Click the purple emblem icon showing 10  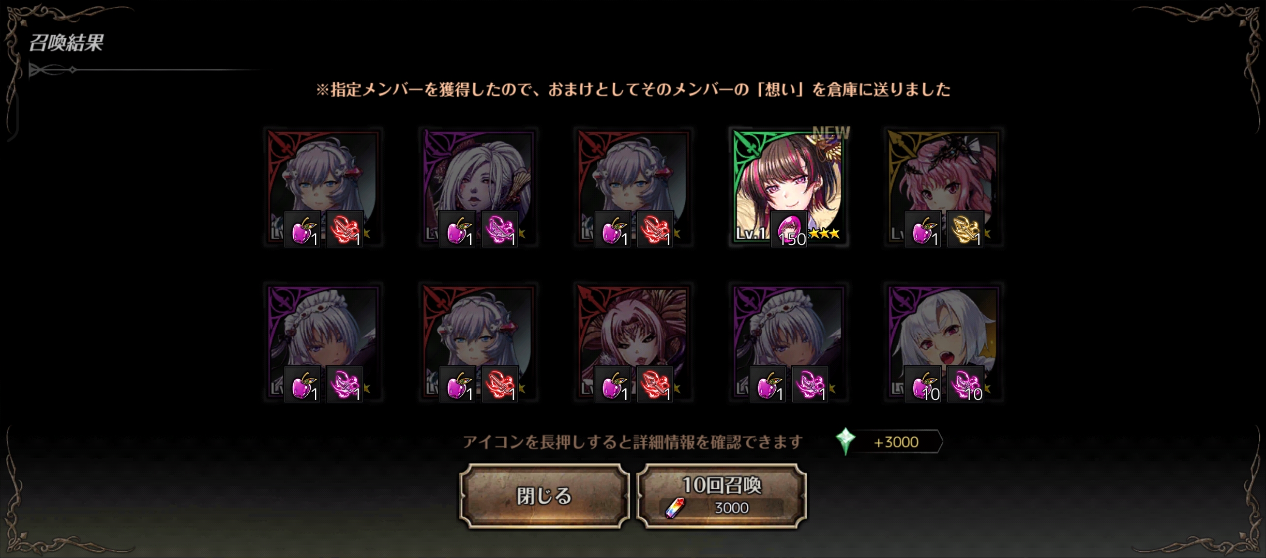click(x=966, y=384)
